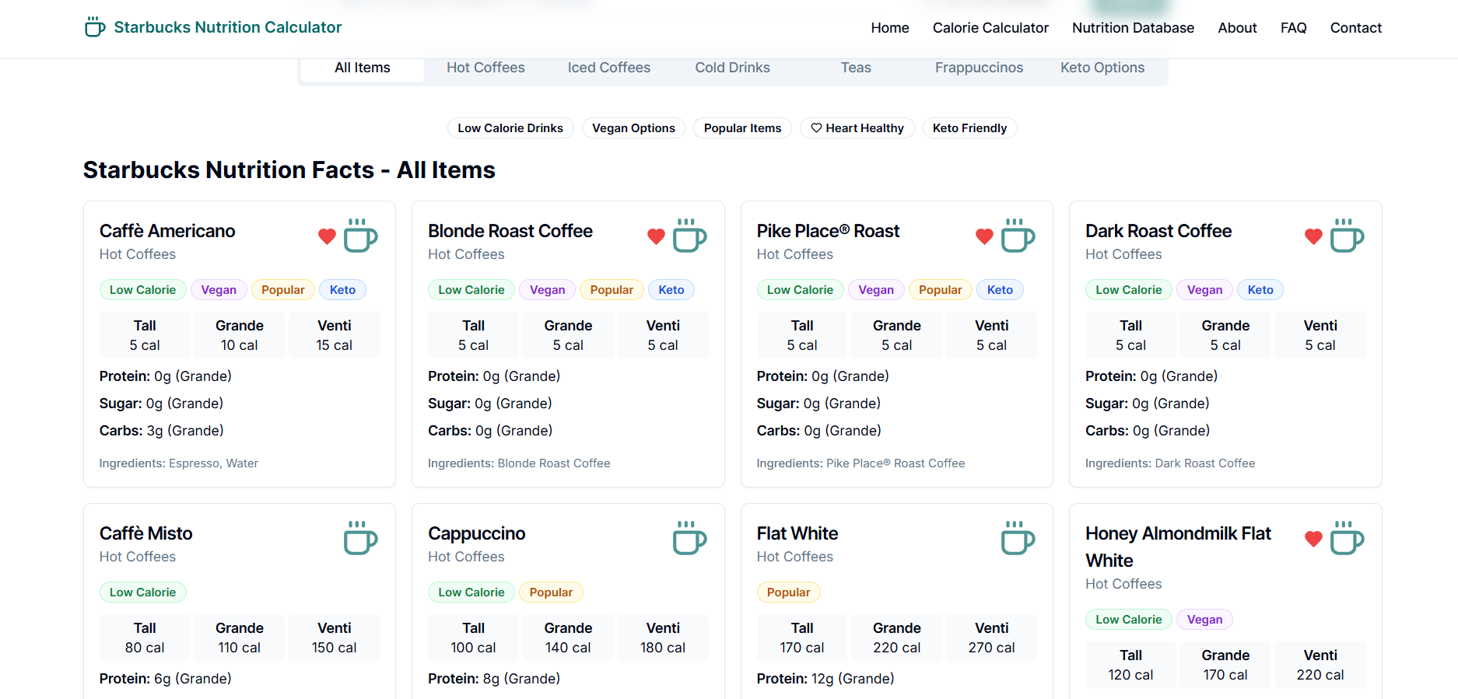Screen dimensions: 1458x699
Task: Select Tall 120 cal on Honey Almondmilk Flat White
Action: [1130, 665]
